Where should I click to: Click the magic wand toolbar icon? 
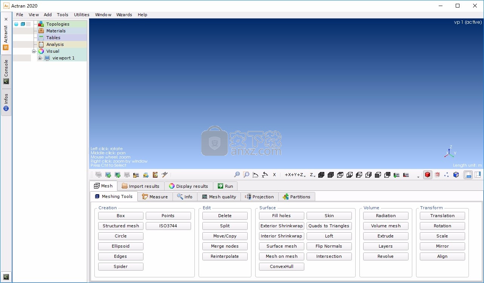click(x=165, y=175)
